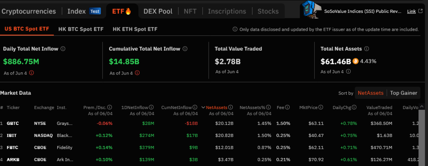Click info icon beside Cumulative Total Net Inflow
Screen dimensions: 428x166
(185, 49)
